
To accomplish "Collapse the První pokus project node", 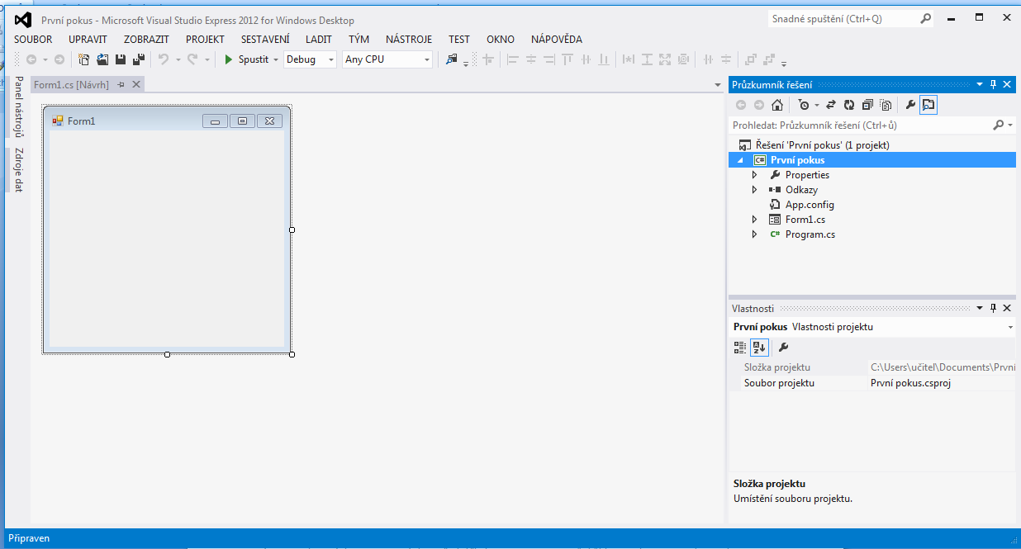I will pyautogui.click(x=740, y=160).
